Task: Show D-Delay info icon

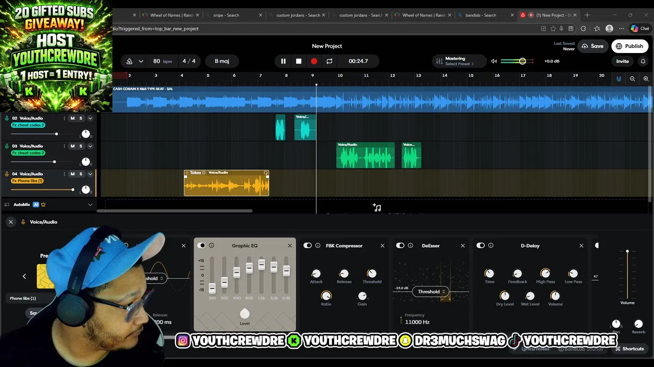Action: (x=491, y=246)
